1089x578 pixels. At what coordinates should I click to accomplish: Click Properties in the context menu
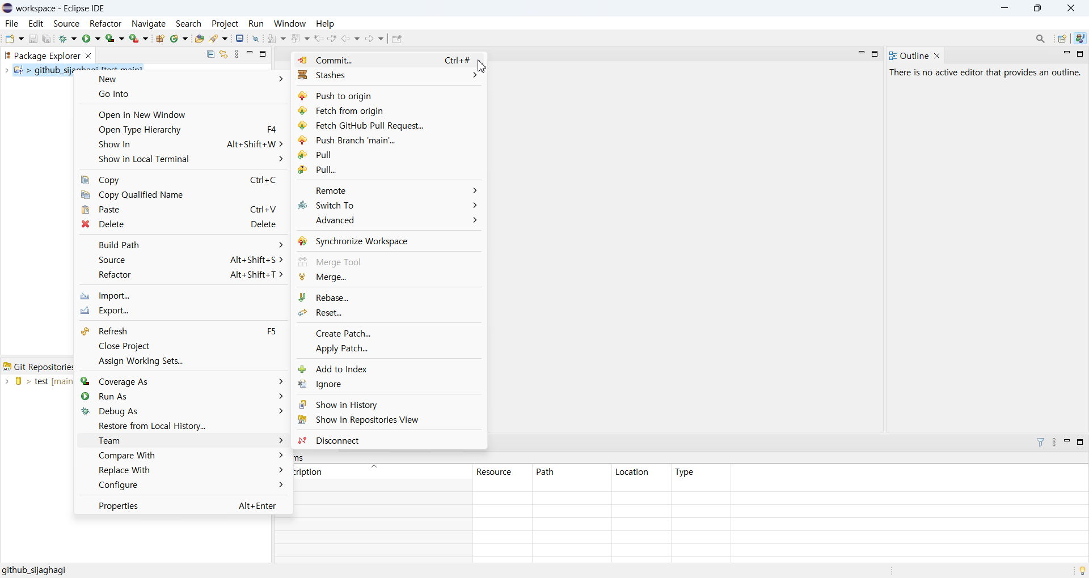(x=183, y=505)
